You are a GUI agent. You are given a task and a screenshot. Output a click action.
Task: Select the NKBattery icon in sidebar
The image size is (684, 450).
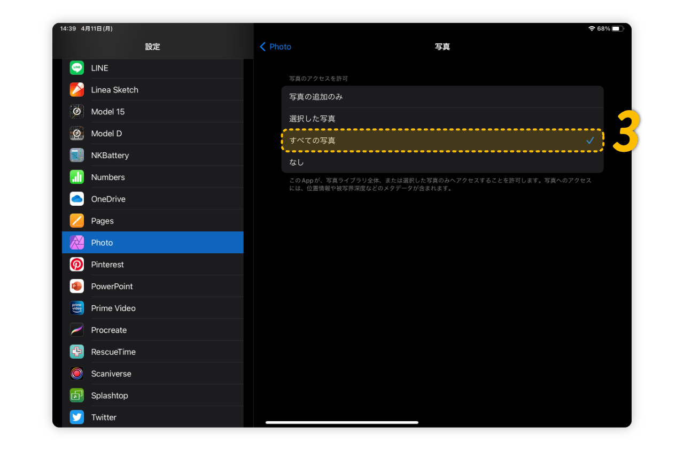click(77, 156)
